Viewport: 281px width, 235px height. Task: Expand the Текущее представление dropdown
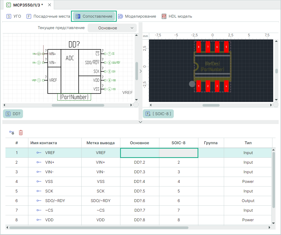pos(112,28)
